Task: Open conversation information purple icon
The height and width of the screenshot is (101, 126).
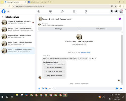Action: tap(120, 19)
